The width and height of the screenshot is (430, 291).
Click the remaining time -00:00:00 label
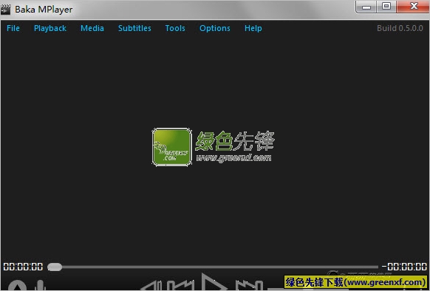click(404, 267)
